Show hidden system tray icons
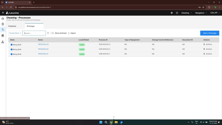The image size is (222, 125). click(x=188, y=122)
